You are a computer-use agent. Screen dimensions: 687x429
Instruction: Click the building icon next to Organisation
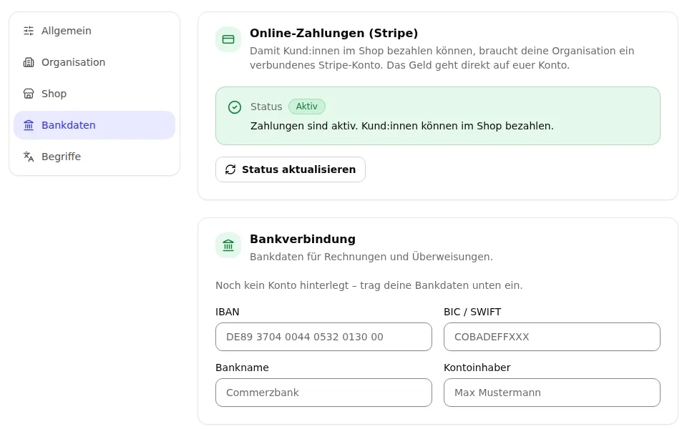click(29, 62)
